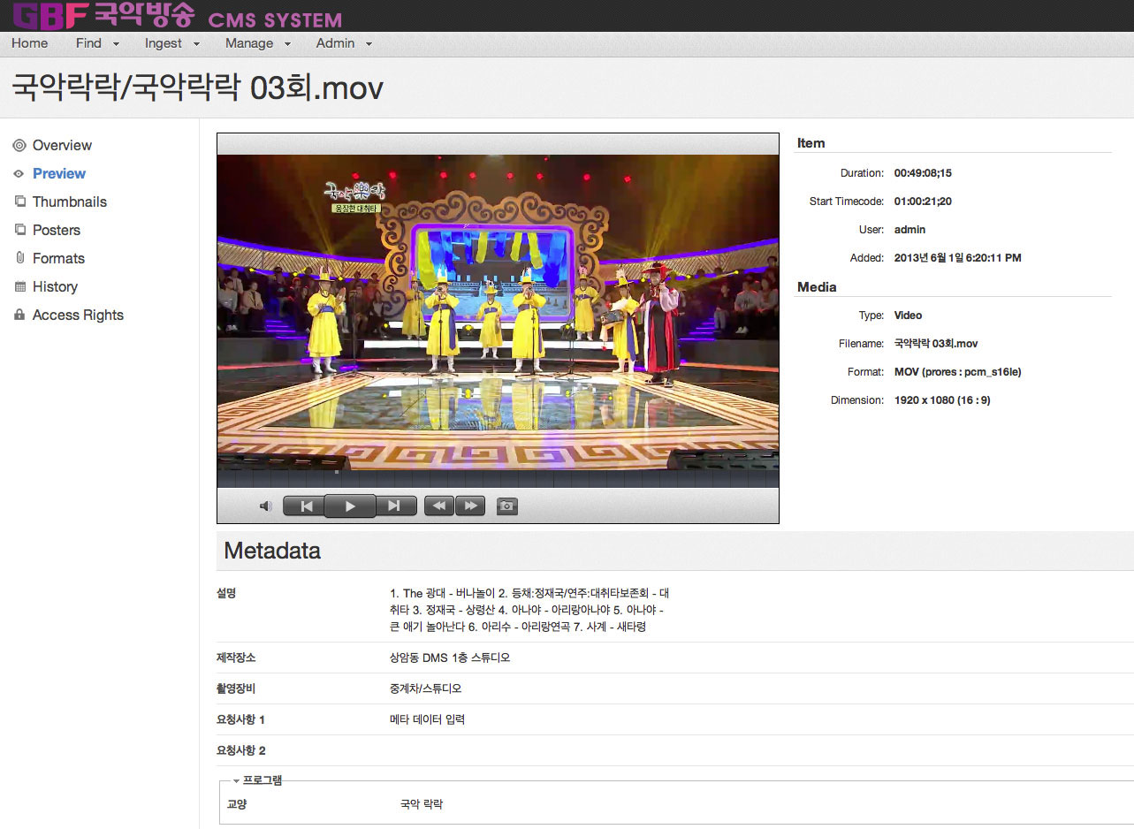Open the Admin menu
This screenshot has height=829, width=1134.
coord(335,43)
